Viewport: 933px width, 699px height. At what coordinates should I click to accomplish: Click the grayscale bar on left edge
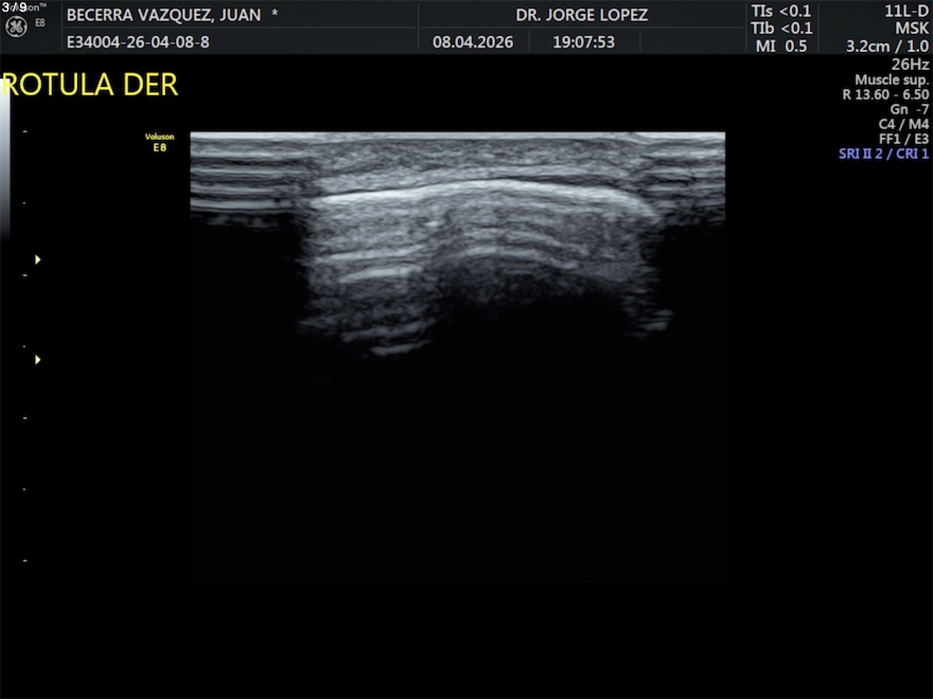[5, 164]
